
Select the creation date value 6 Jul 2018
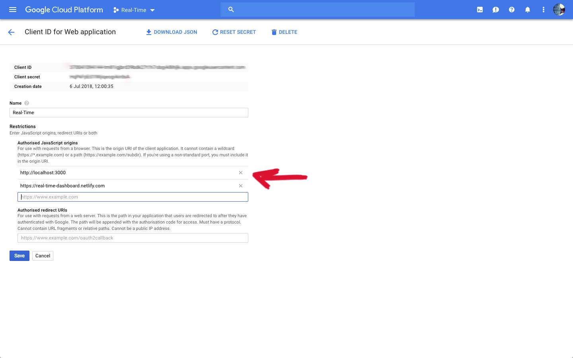(x=92, y=86)
